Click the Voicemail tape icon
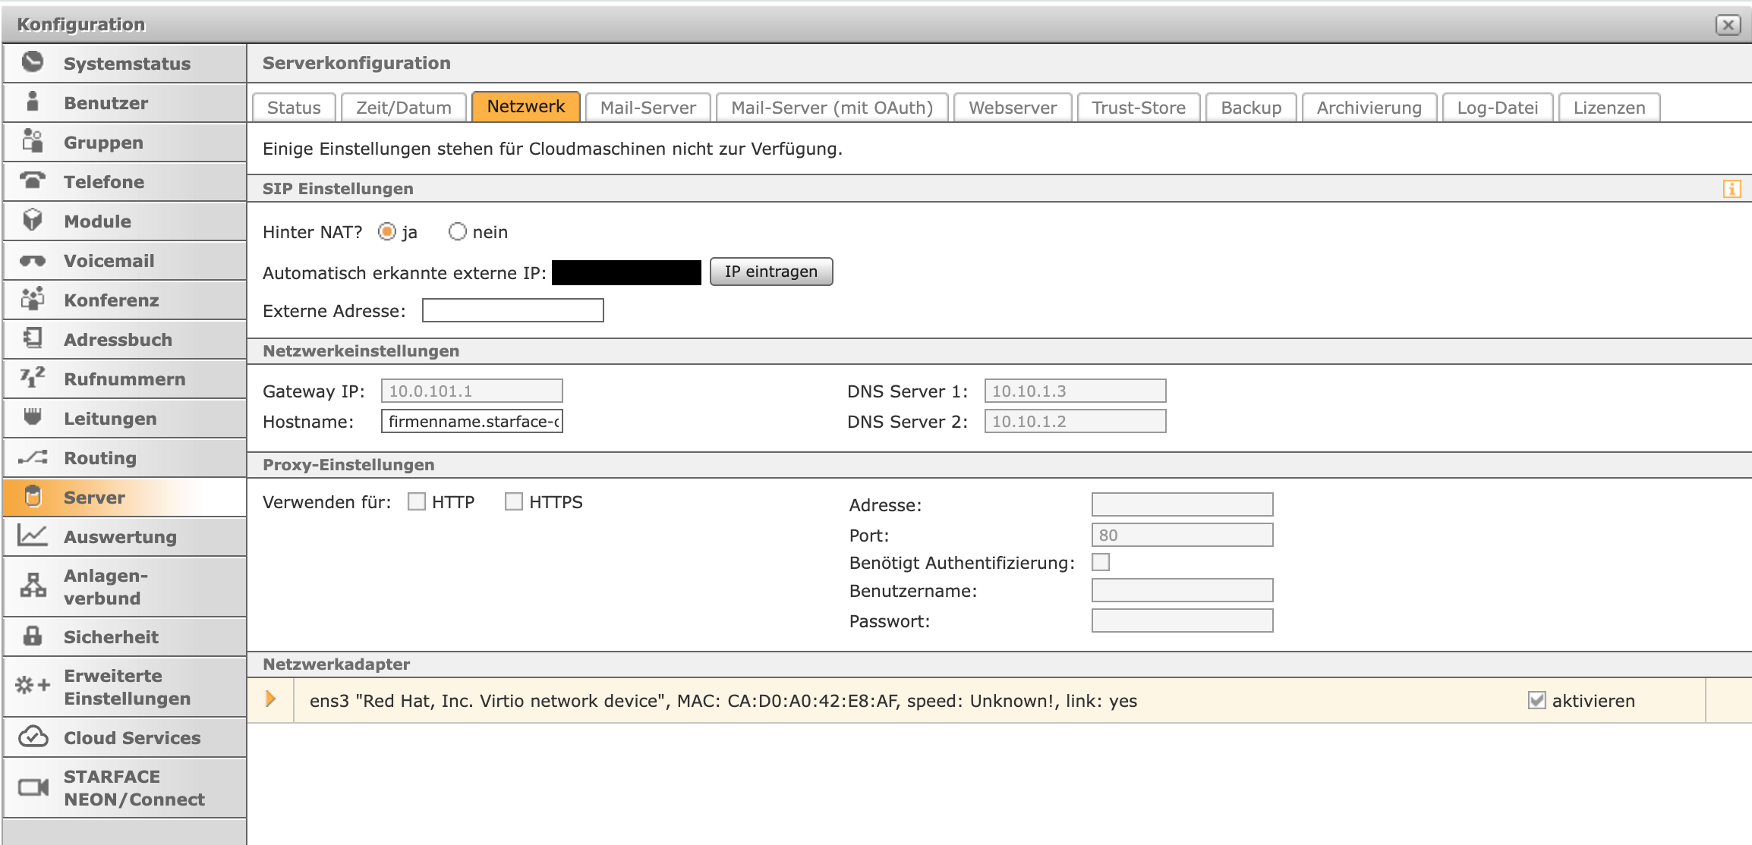 coord(33,261)
